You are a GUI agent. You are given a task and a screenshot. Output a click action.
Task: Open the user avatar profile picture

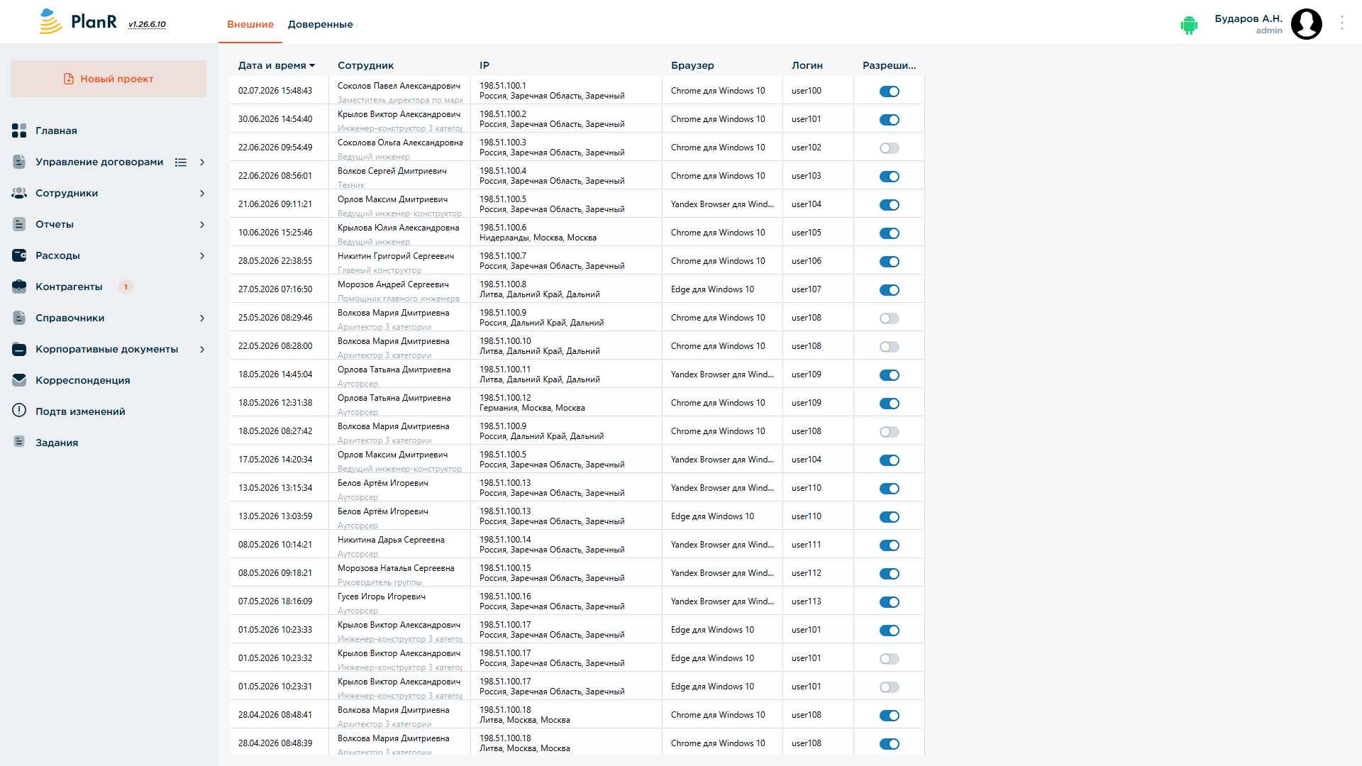pyautogui.click(x=1306, y=24)
